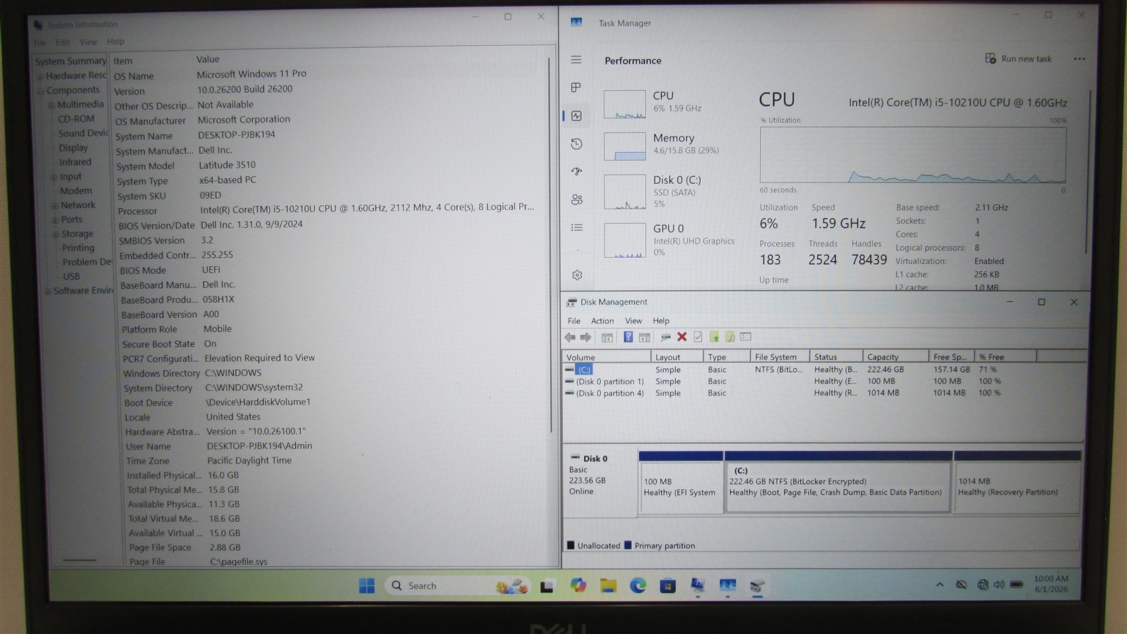The image size is (1127, 634).
Task: Open Task Manager settings gear
Action: 577,275
